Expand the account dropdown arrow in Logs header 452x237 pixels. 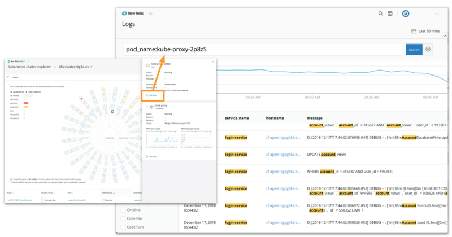pyautogui.click(x=437, y=14)
